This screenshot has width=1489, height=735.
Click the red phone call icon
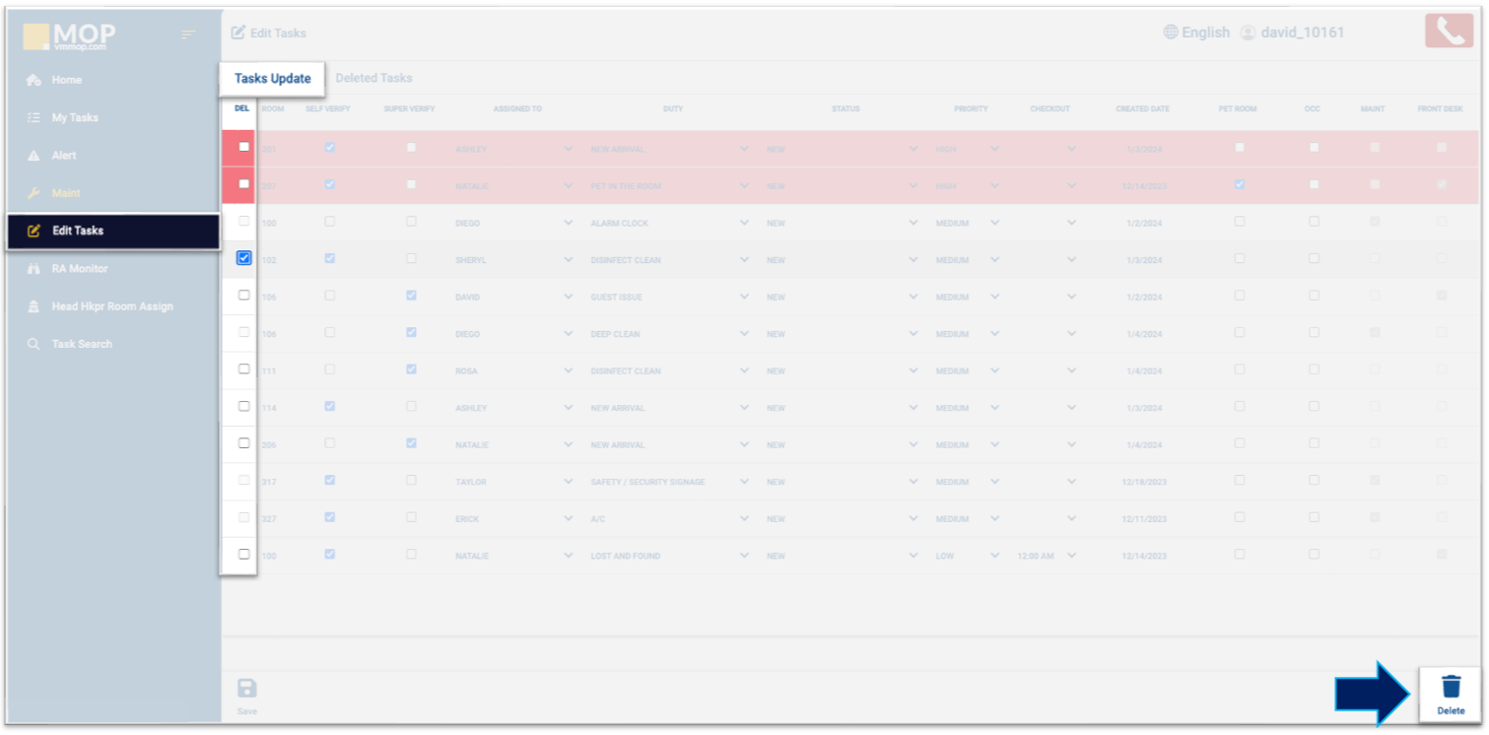point(1449,32)
